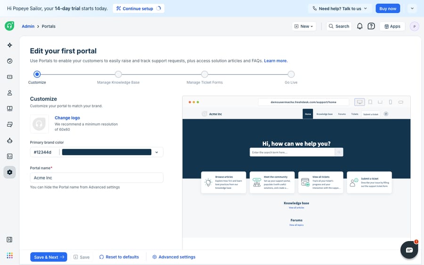Open the Freddy AI sparkle icon
This screenshot has width=424, height=265.
coord(10,45)
